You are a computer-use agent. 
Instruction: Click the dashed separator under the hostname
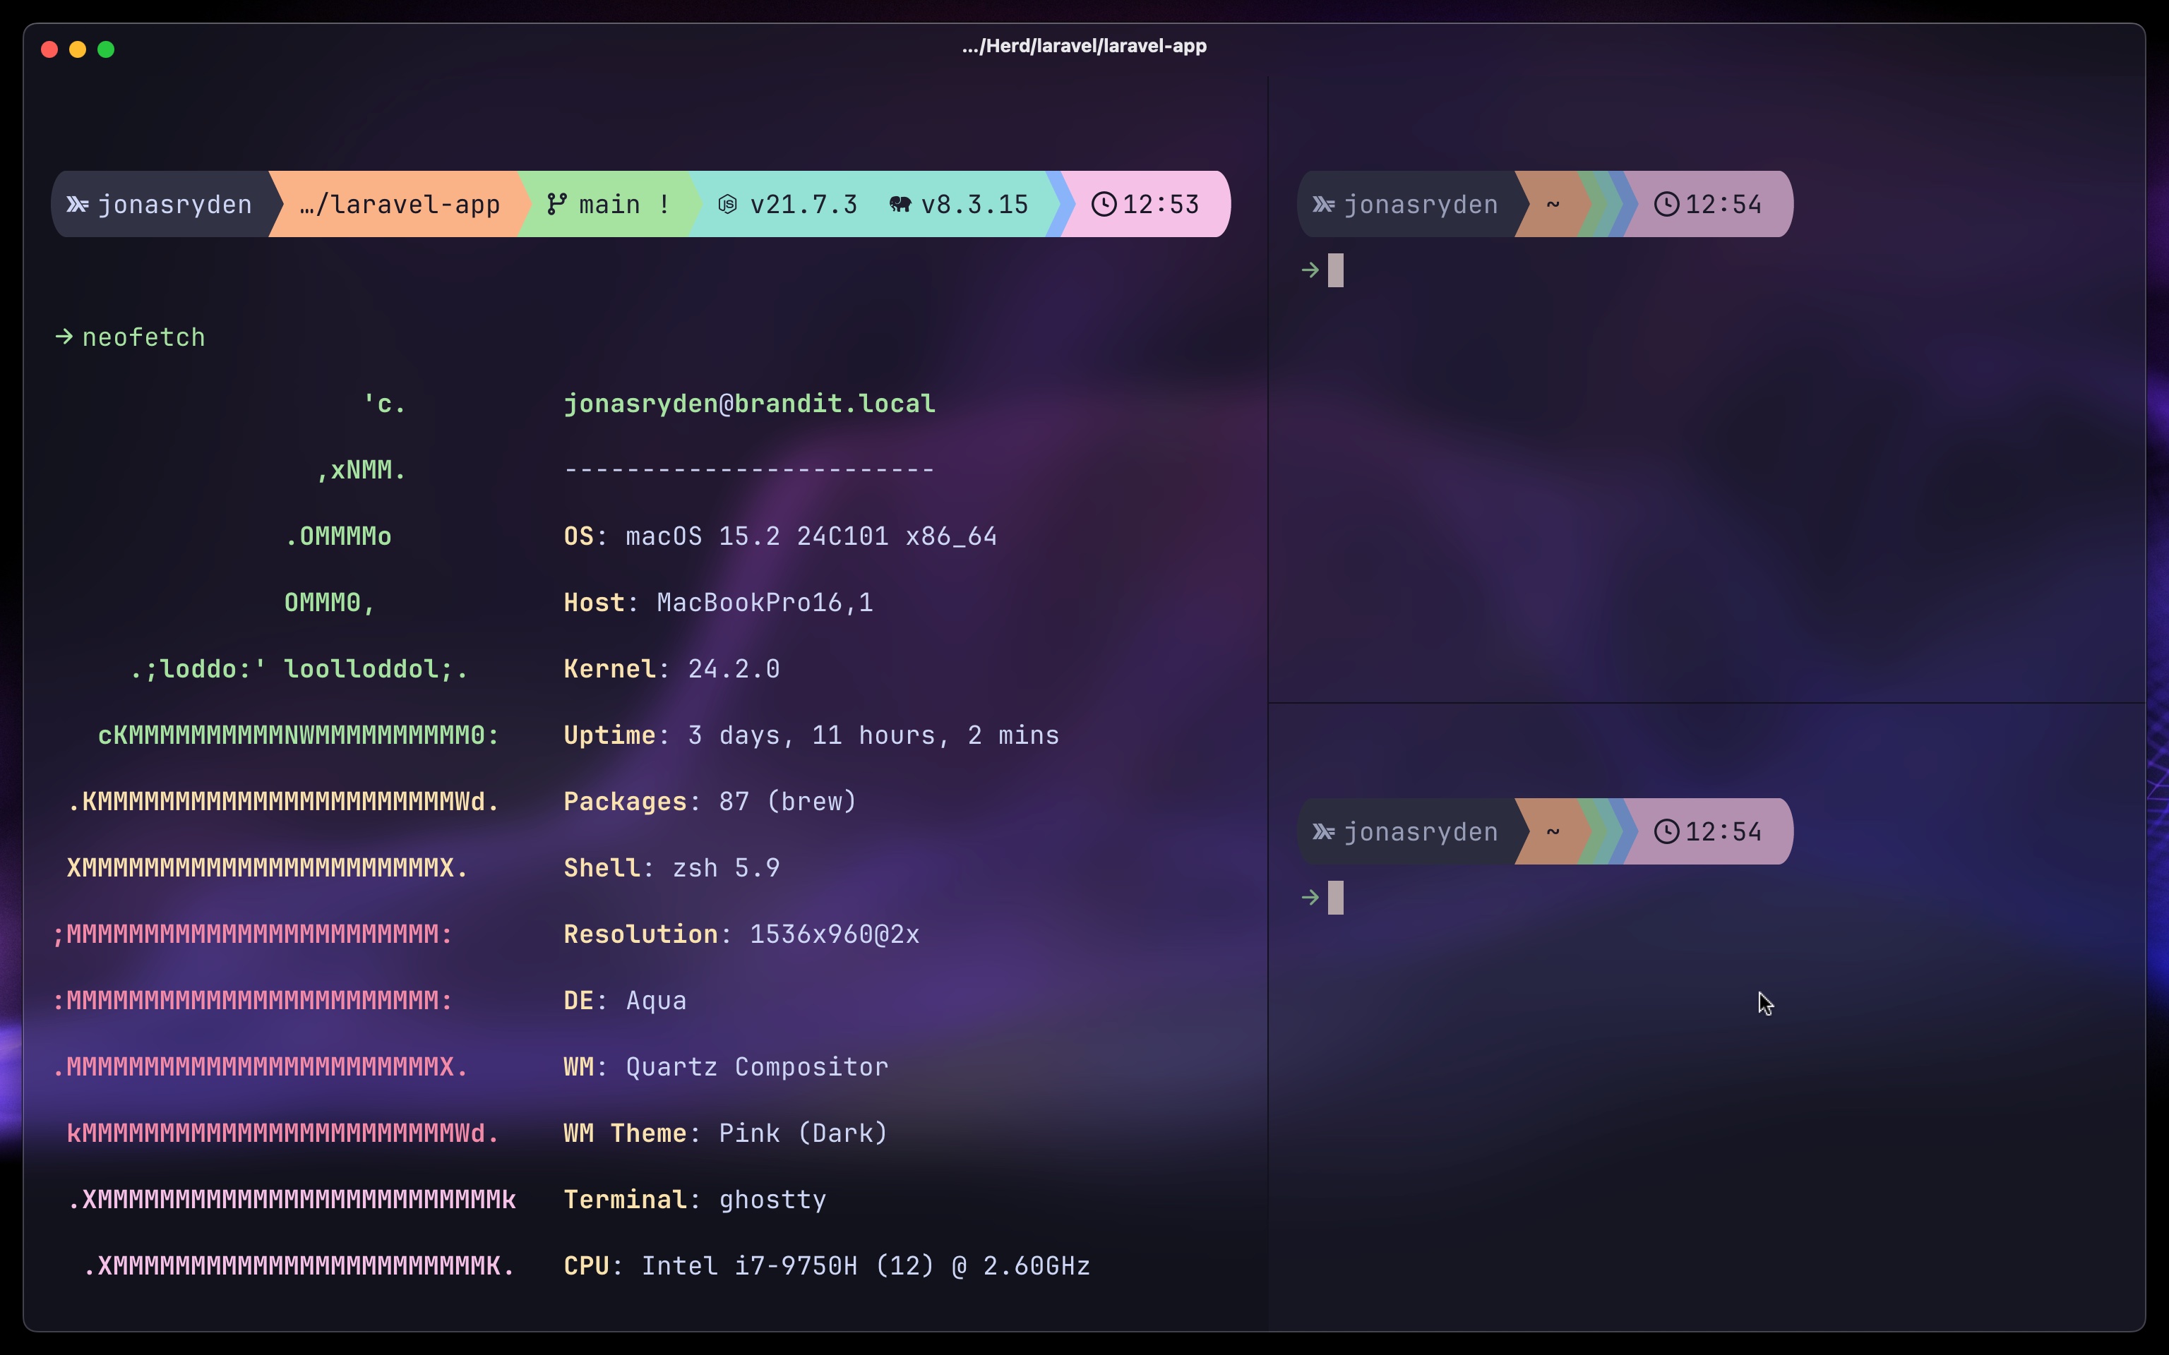click(749, 469)
